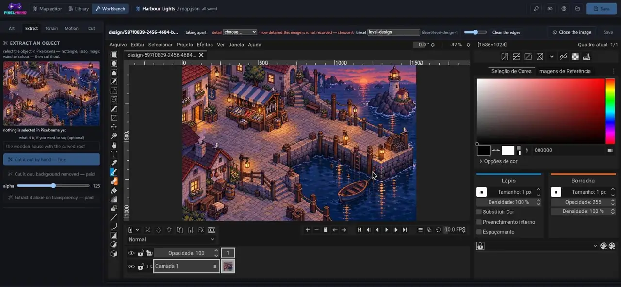Select the magic wand tool
The width and height of the screenshot is (621, 287).
tap(114, 91)
